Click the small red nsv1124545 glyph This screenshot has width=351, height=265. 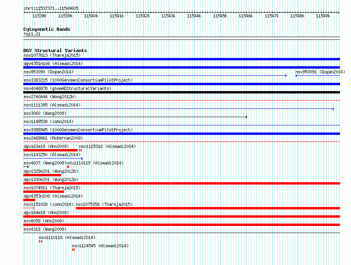[73, 250]
